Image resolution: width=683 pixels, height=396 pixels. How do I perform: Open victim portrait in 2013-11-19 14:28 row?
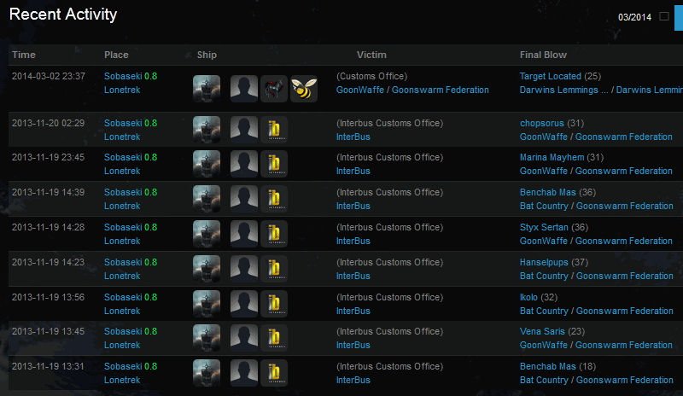pos(244,234)
